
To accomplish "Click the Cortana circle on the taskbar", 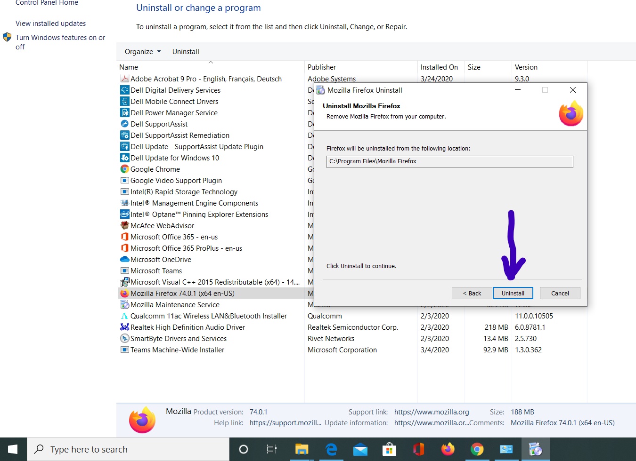I will pyautogui.click(x=244, y=449).
